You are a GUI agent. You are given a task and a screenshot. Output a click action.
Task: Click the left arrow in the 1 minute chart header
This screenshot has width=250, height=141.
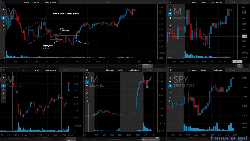158,2
